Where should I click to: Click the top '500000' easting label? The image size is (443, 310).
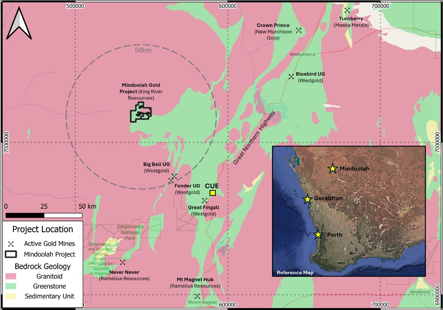tap(75, 6)
